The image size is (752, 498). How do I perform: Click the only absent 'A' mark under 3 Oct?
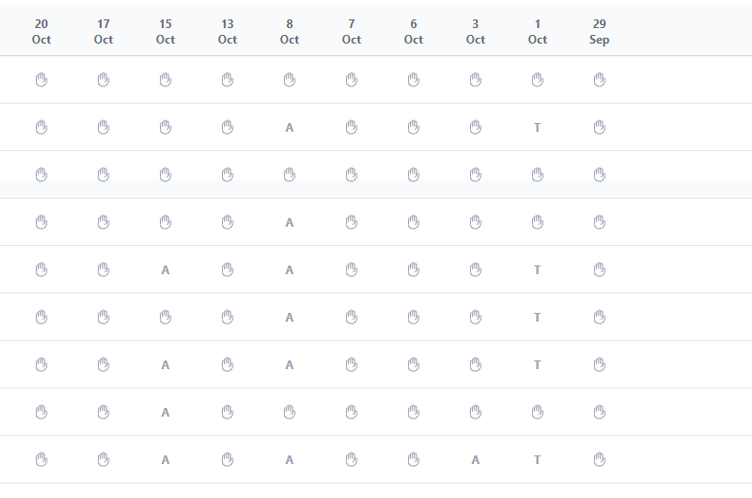475,460
